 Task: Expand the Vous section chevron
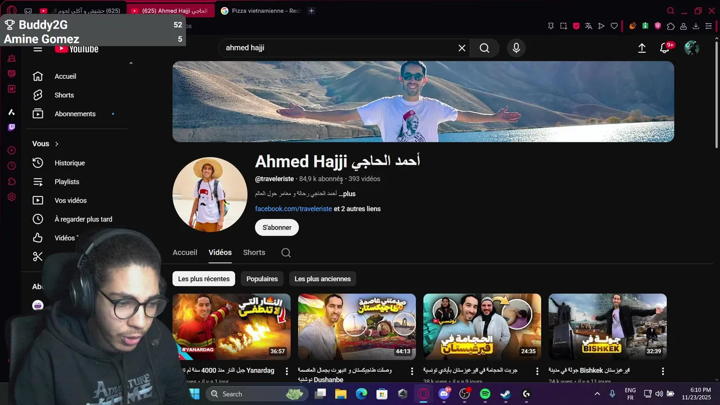[56, 144]
